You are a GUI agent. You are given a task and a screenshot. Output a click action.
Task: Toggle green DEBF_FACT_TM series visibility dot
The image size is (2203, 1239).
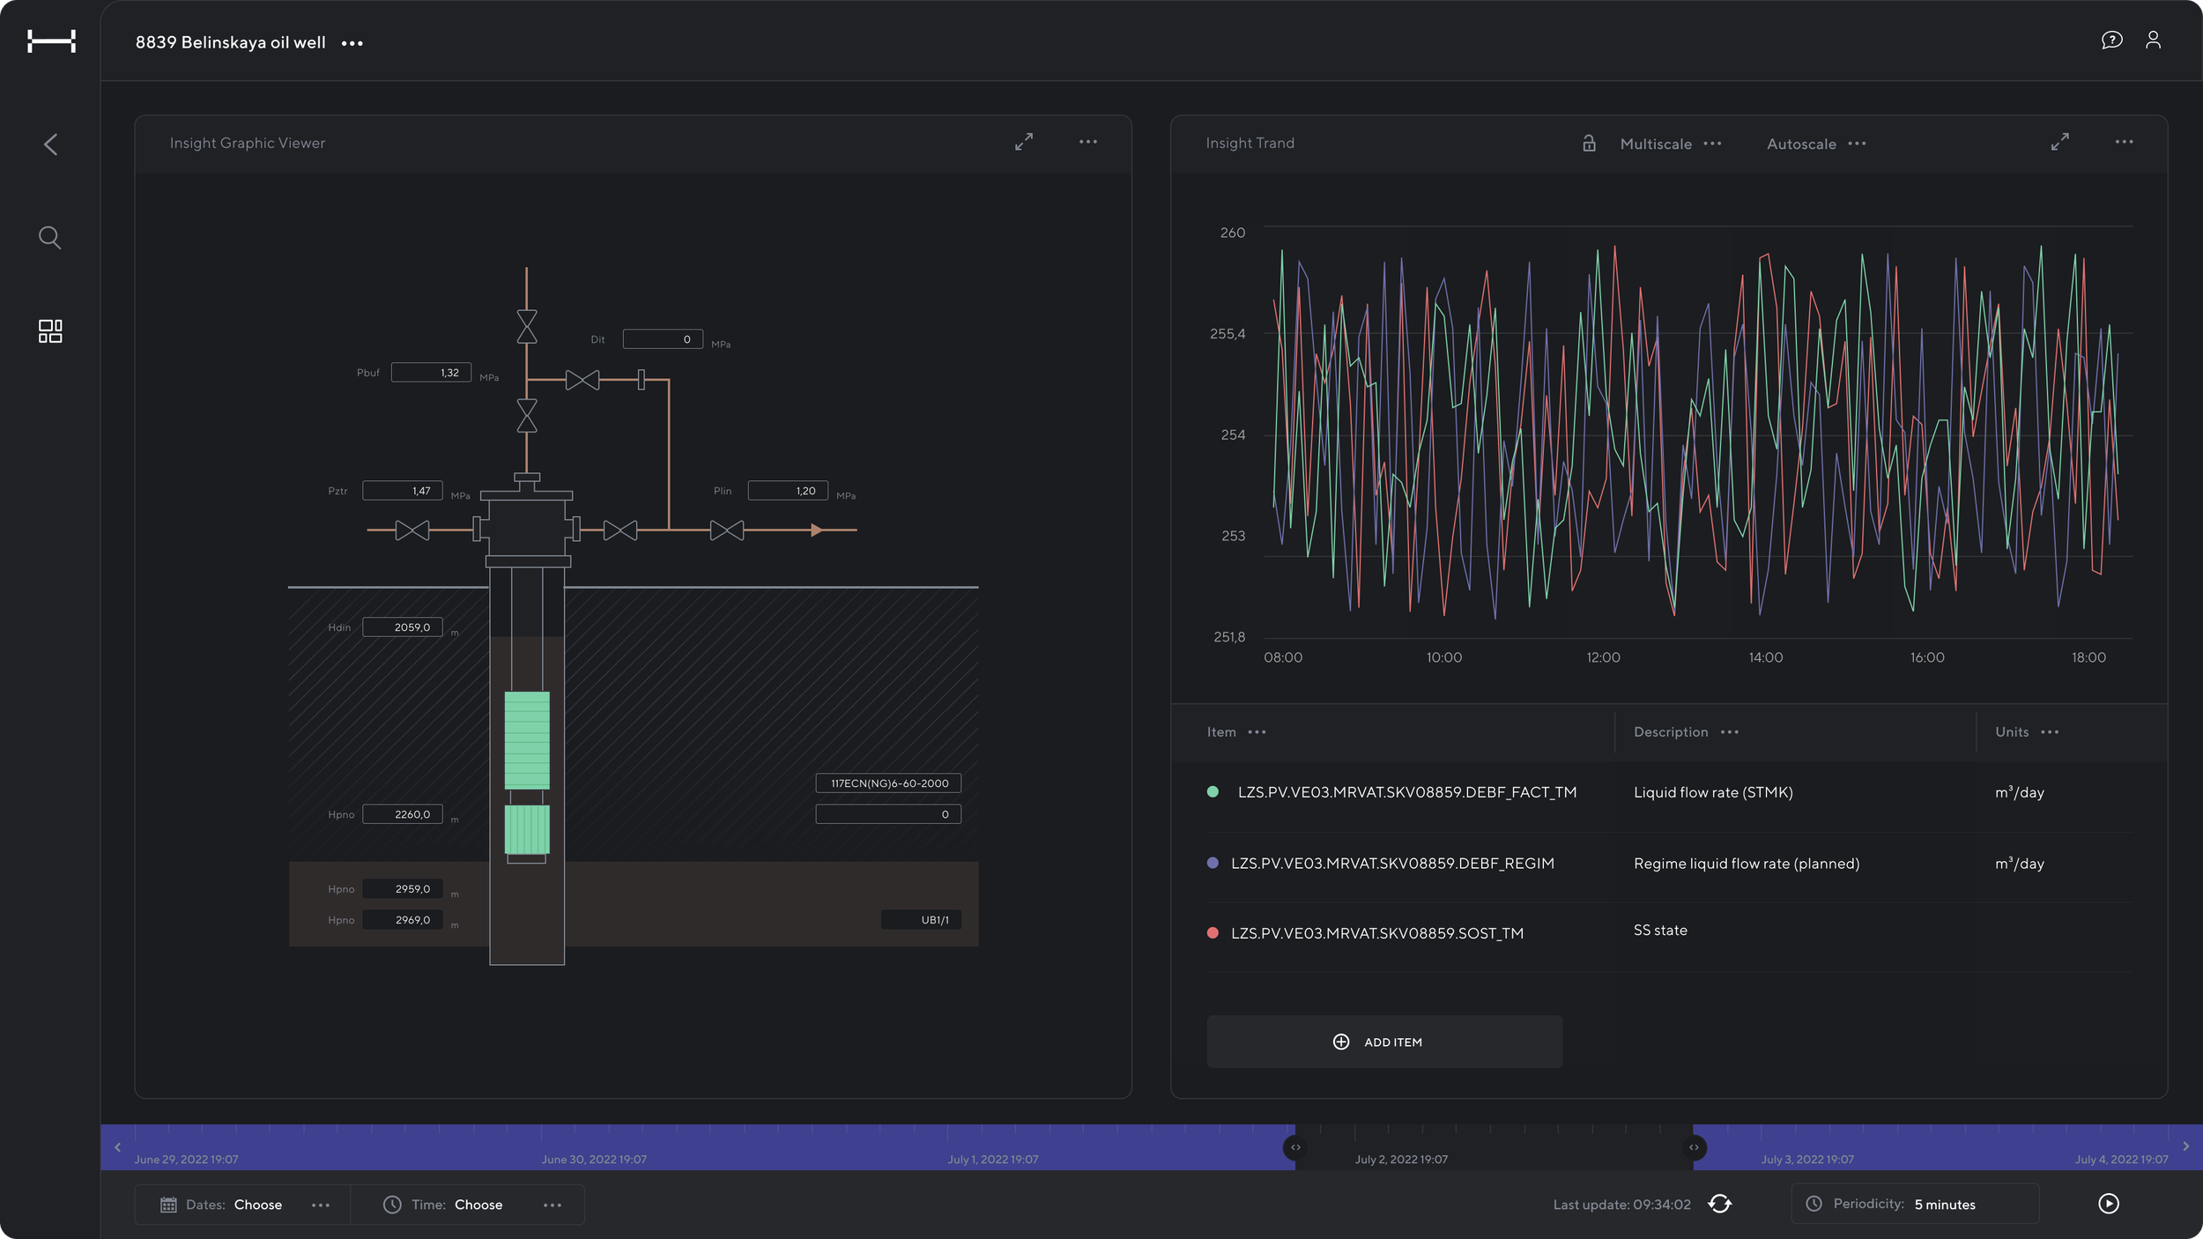click(x=1213, y=792)
